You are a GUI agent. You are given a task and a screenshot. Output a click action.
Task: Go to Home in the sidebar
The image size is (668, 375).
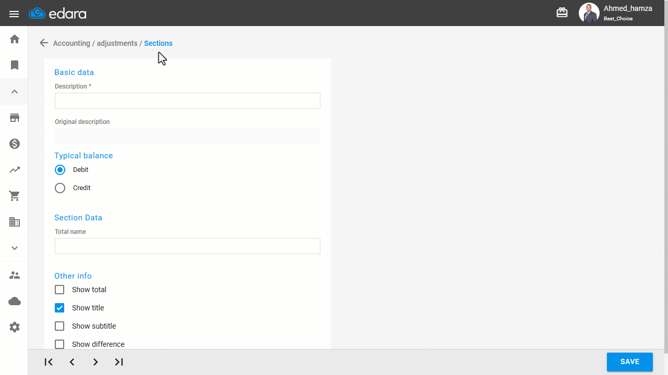click(15, 39)
